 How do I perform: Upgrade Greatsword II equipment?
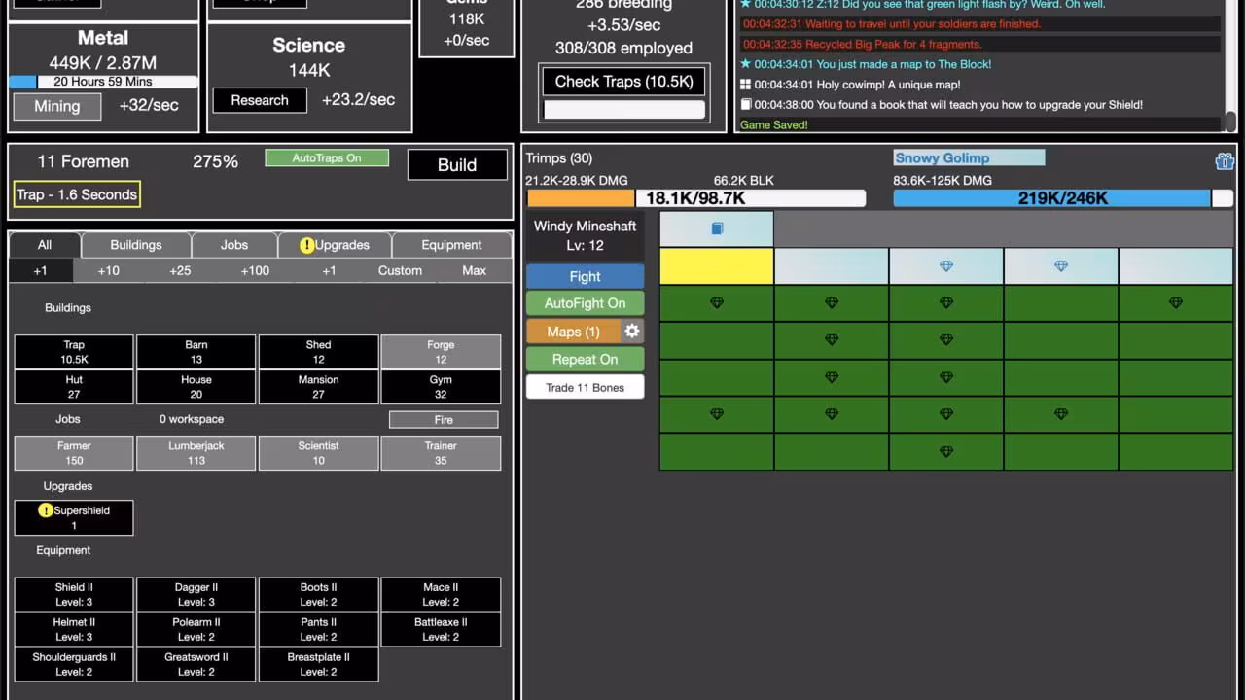coord(196,664)
